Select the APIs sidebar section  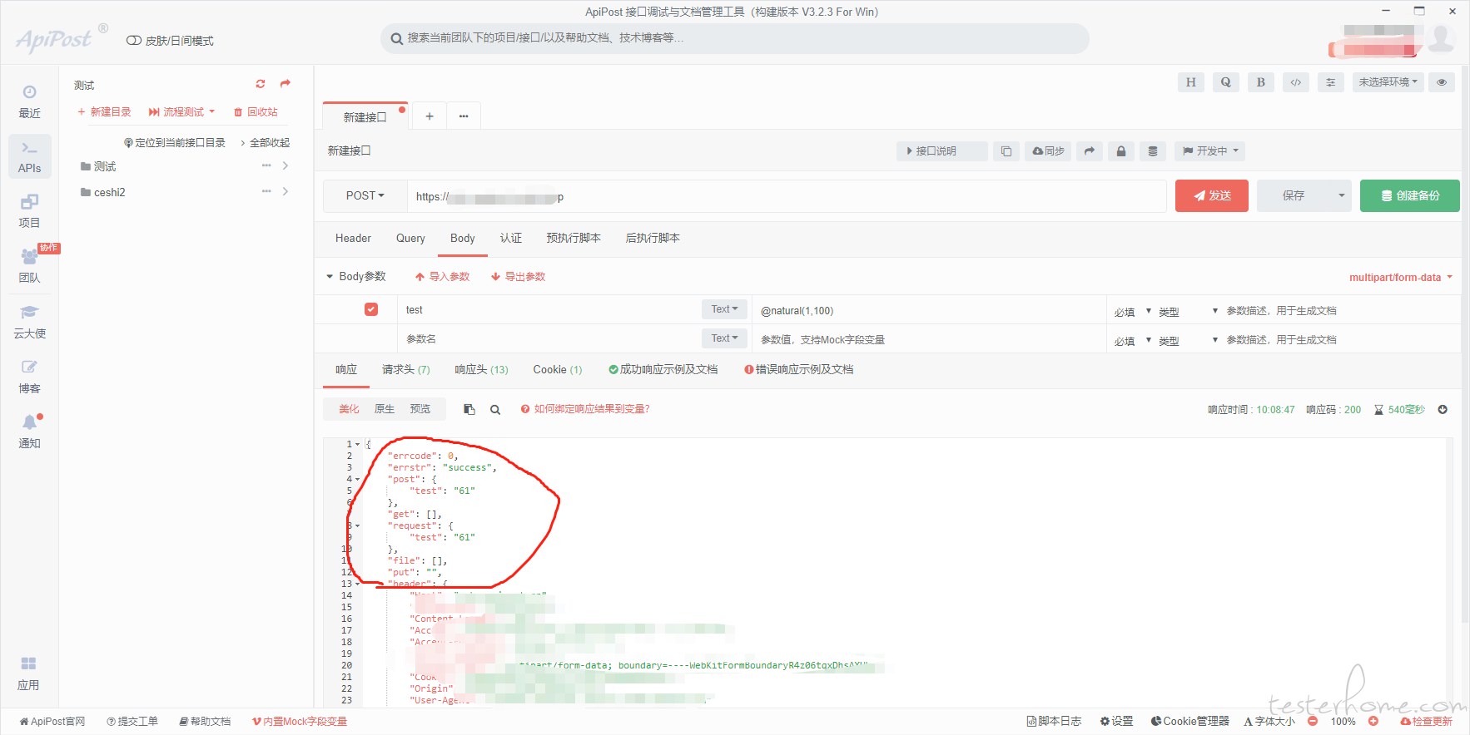pyautogui.click(x=29, y=156)
